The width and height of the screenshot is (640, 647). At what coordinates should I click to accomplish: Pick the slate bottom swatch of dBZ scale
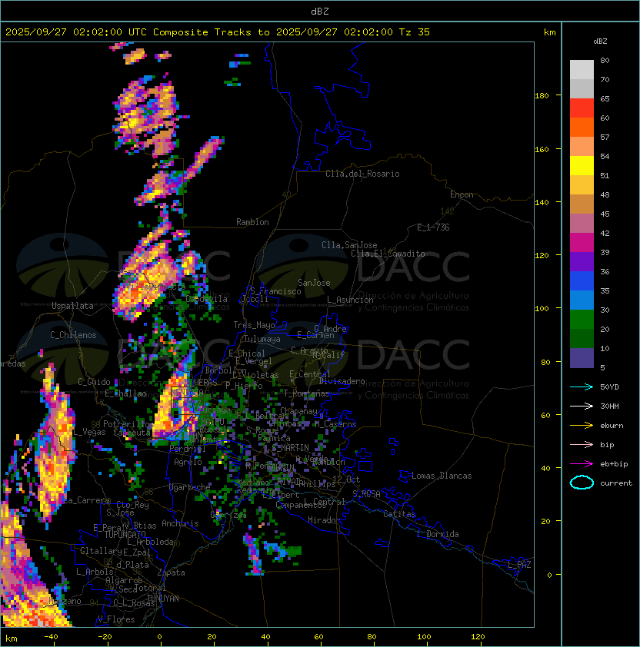click(x=582, y=358)
